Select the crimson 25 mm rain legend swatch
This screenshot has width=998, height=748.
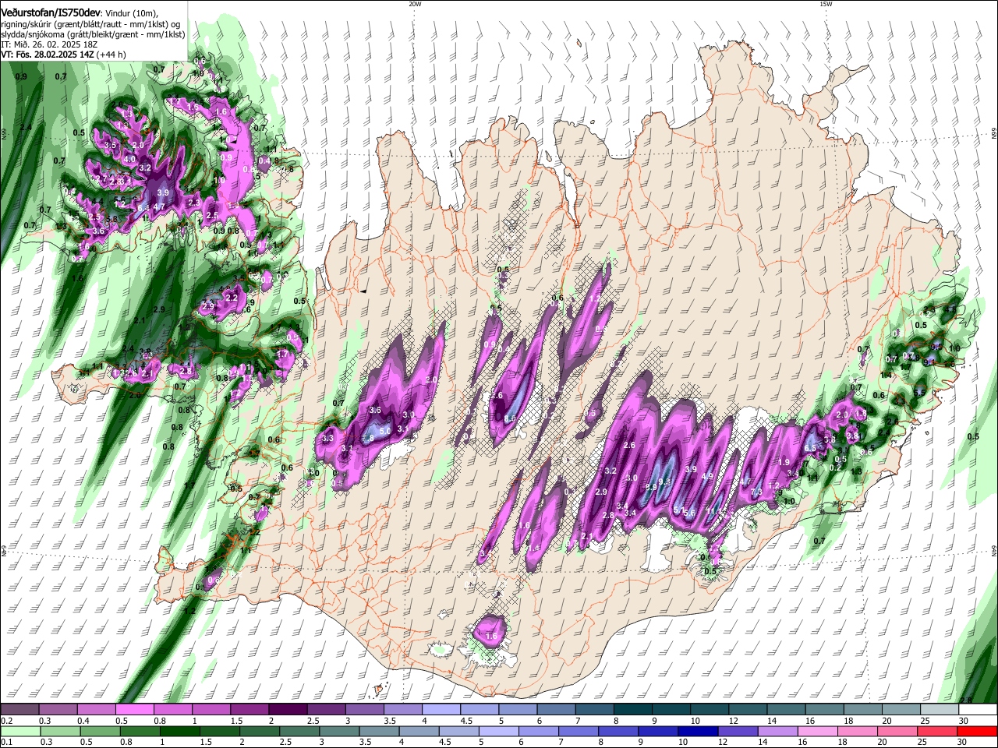tap(936, 732)
